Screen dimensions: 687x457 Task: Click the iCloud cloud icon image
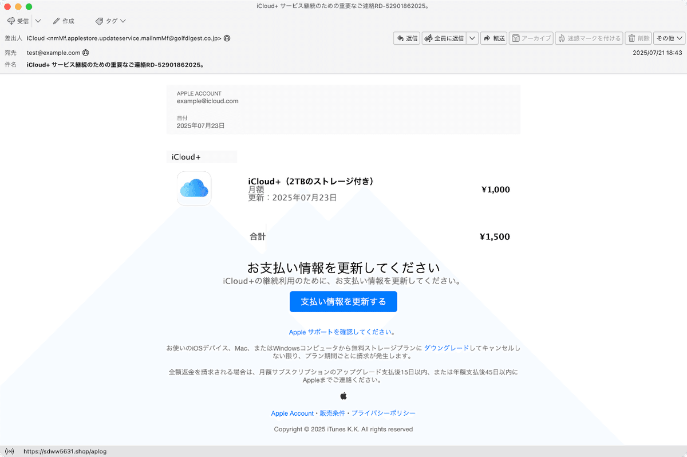(194, 188)
